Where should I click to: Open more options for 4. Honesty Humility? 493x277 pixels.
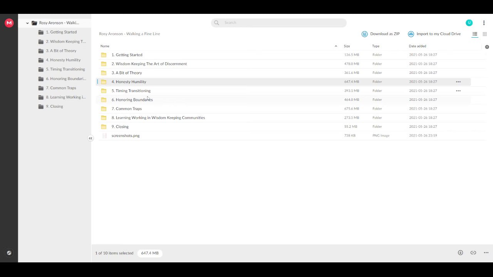(458, 82)
